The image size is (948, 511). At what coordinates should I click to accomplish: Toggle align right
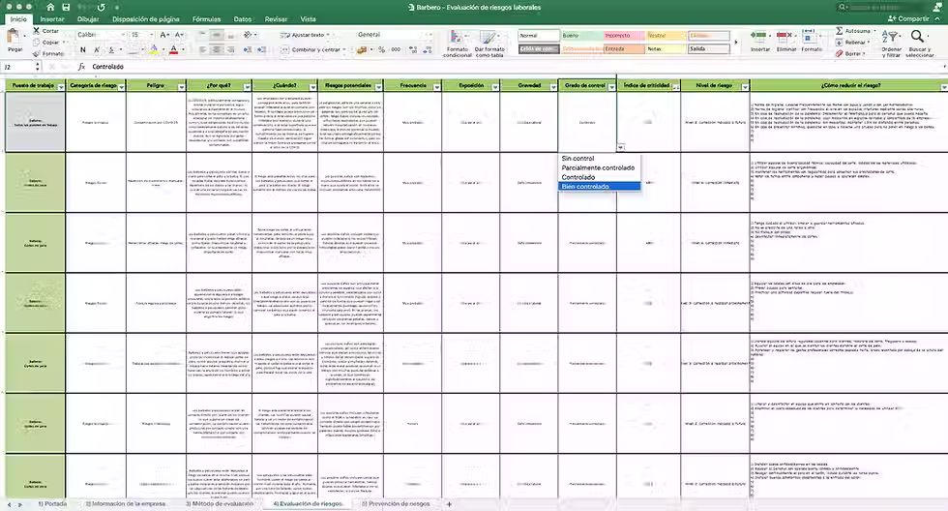230,49
